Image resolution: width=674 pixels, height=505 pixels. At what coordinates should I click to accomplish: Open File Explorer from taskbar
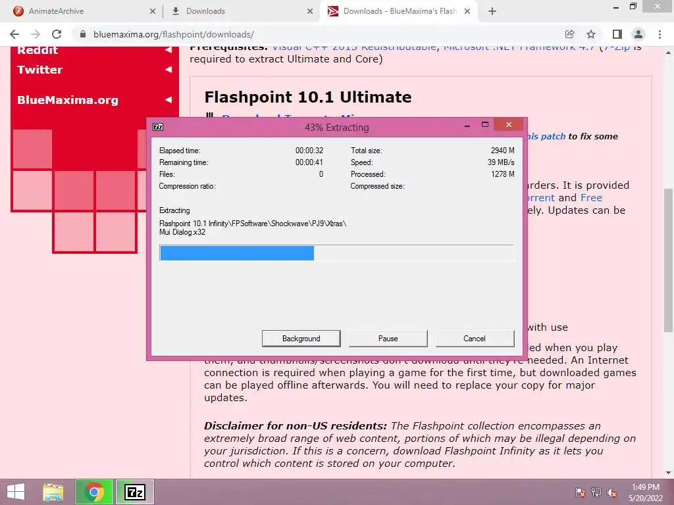point(53,492)
